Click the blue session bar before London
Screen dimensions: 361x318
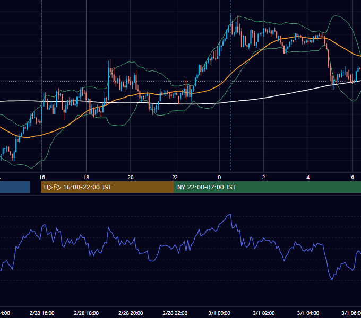coord(15,187)
